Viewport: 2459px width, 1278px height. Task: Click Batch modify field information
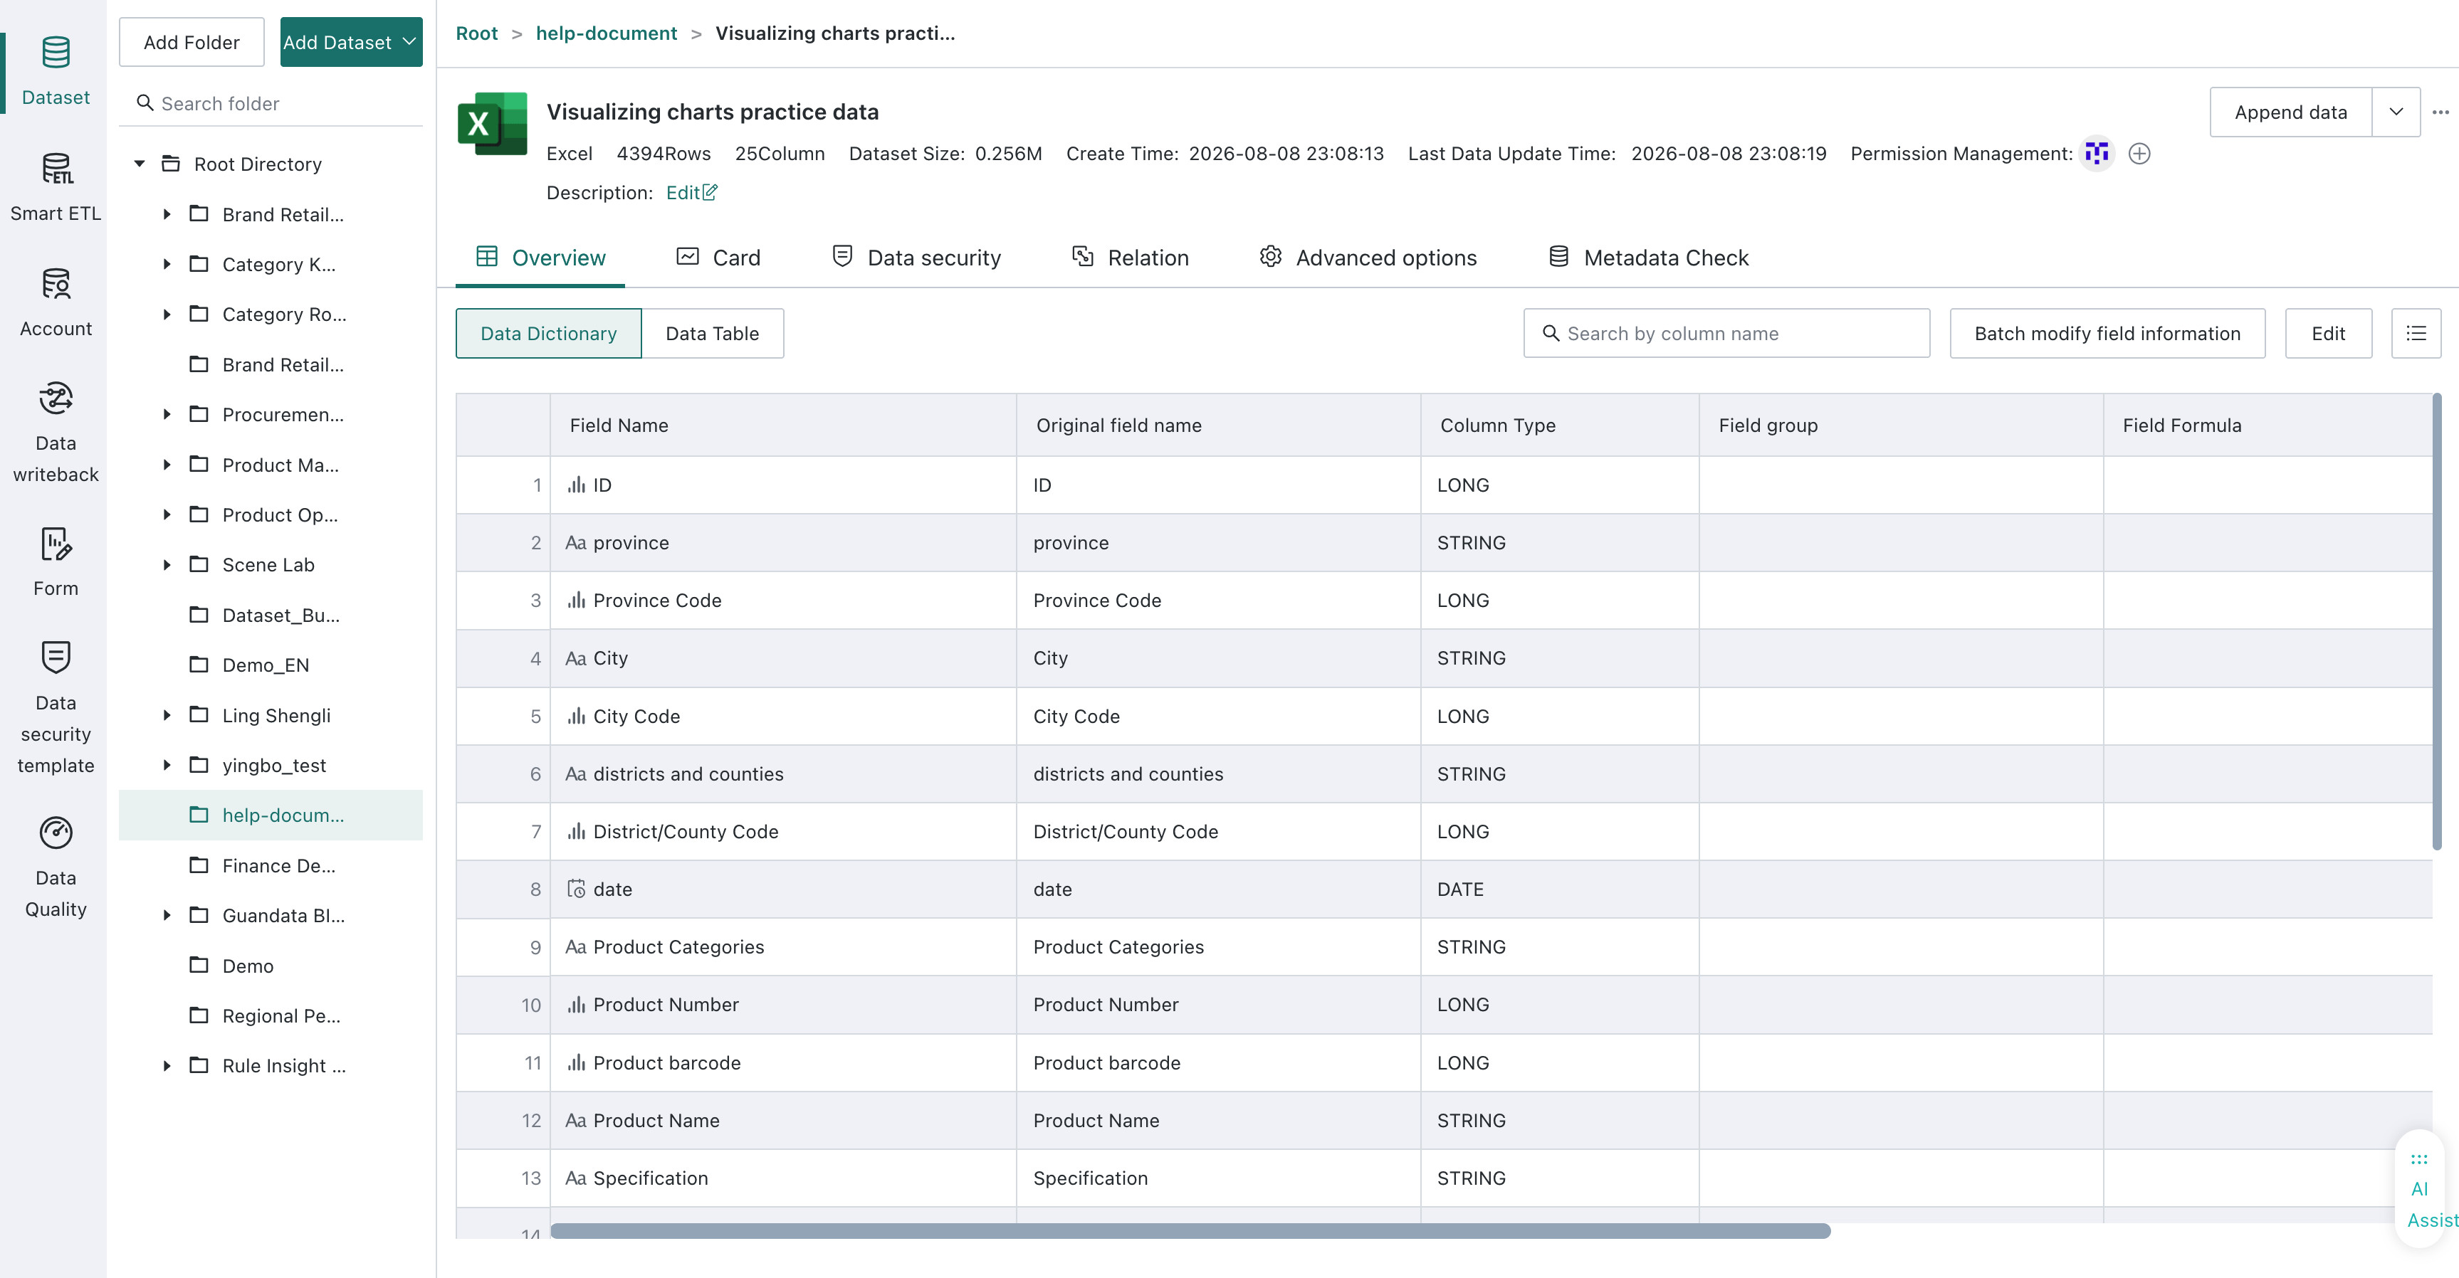pos(2108,333)
